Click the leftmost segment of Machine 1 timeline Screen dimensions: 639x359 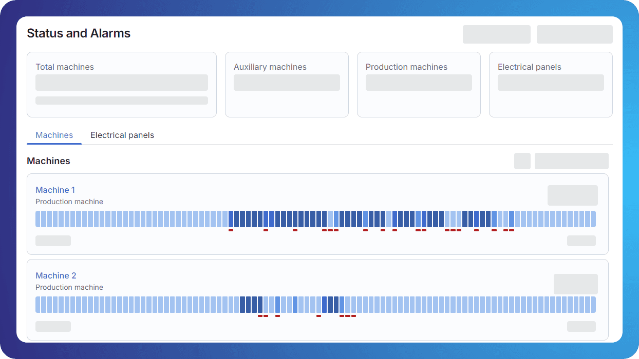pos(37,219)
